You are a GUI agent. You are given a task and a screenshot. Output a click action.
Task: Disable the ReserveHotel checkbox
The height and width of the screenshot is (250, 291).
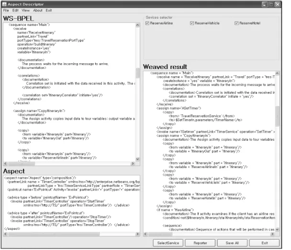[x=236, y=23]
